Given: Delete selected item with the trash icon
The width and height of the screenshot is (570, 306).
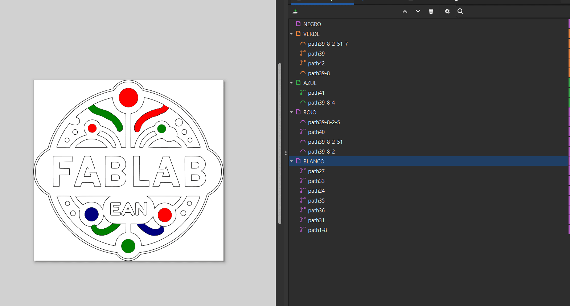Looking at the screenshot, I should pos(431,11).
